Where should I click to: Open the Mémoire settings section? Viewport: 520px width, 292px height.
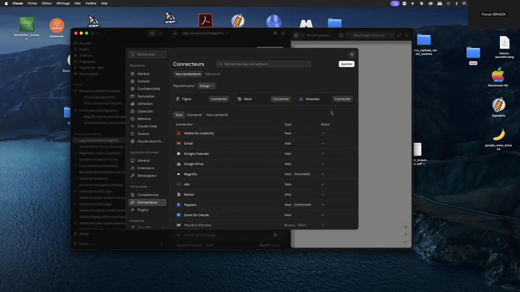147,119
